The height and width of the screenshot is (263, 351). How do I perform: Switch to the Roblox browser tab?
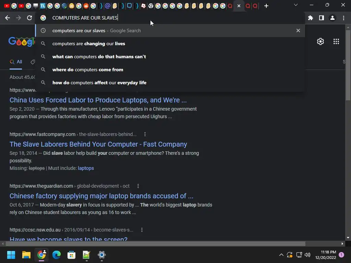pos(144,6)
